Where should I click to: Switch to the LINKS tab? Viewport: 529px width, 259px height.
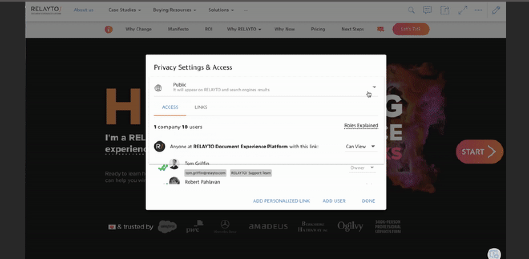(x=201, y=107)
